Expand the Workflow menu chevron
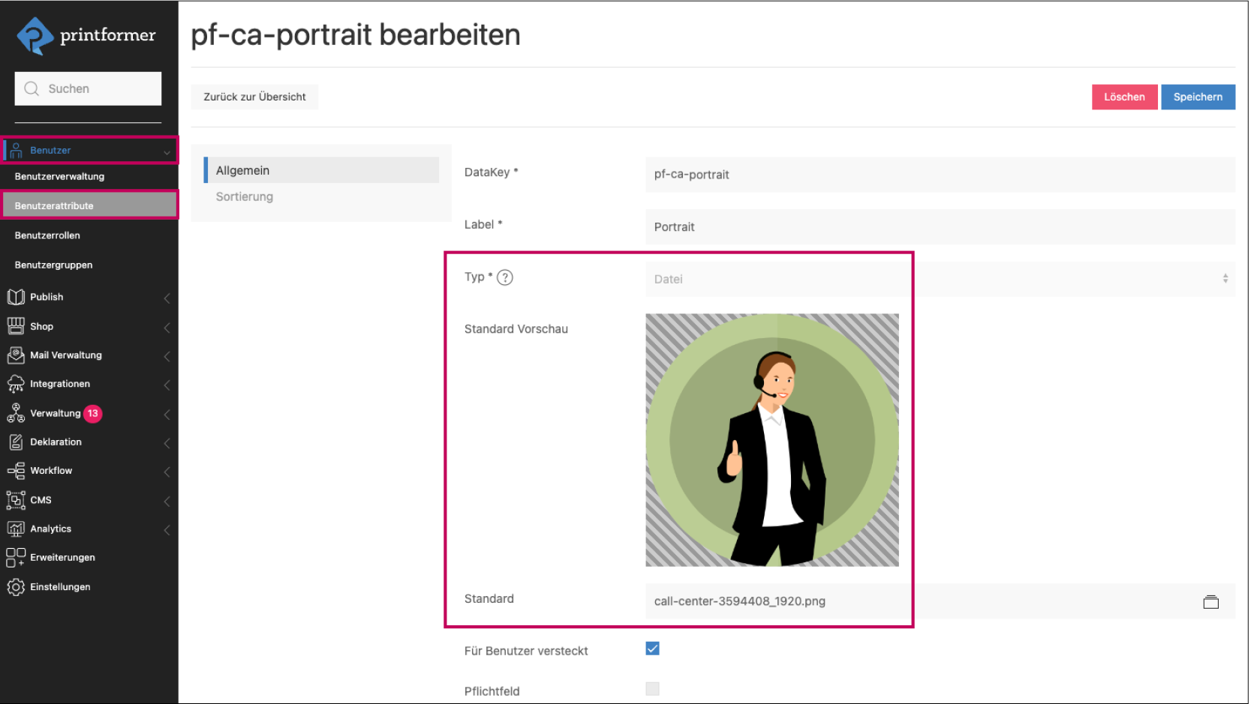Image resolution: width=1251 pixels, height=704 pixels. pos(167,472)
